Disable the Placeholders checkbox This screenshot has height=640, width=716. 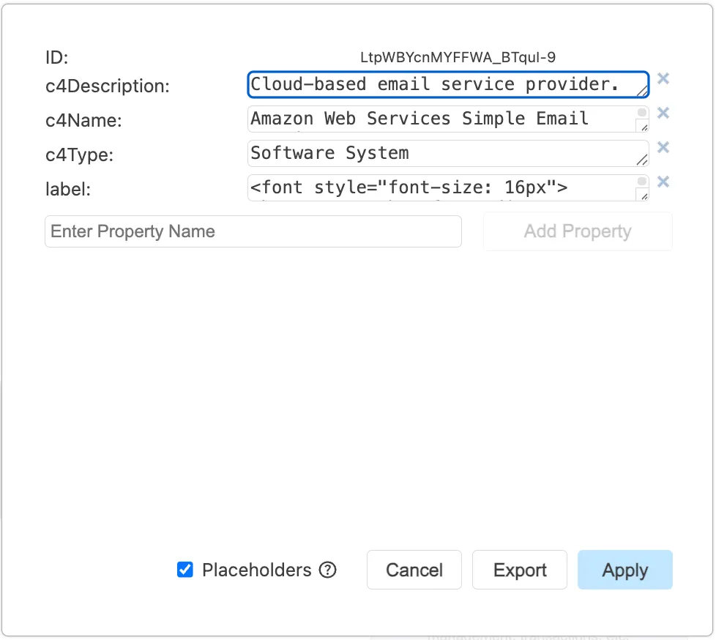[x=185, y=570]
